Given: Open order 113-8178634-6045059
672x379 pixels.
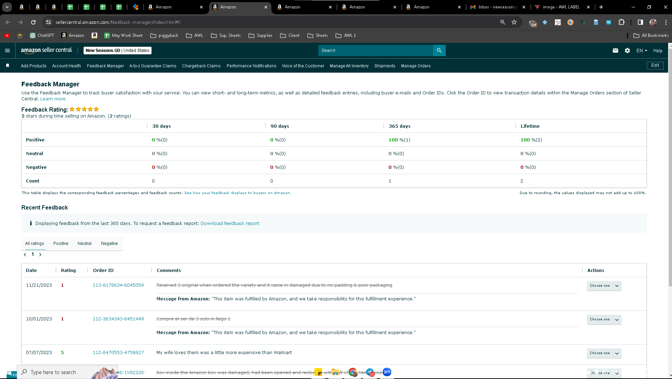Looking at the screenshot, I should (x=118, y=285).
